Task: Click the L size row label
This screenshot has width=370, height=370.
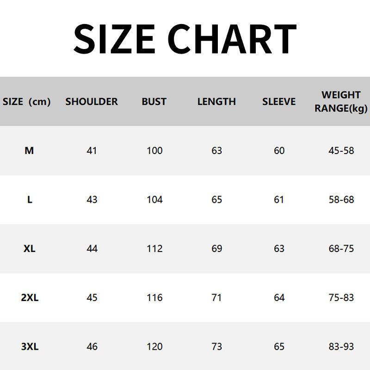Action: pyautogui.click(x=30, y=200)
